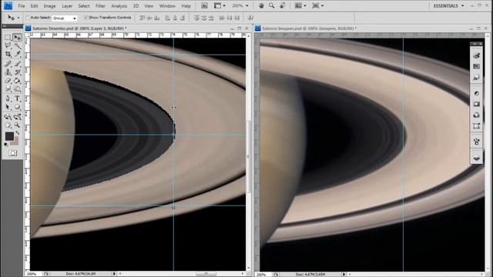The height and width of the screenshot is (277, 493).
Task: Select the Zoom tool in toolbox
Action: [17, 125]
